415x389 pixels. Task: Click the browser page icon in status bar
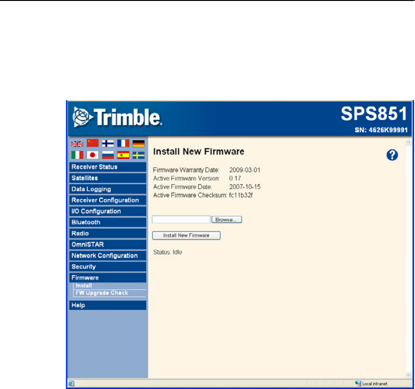pos(71,383)
